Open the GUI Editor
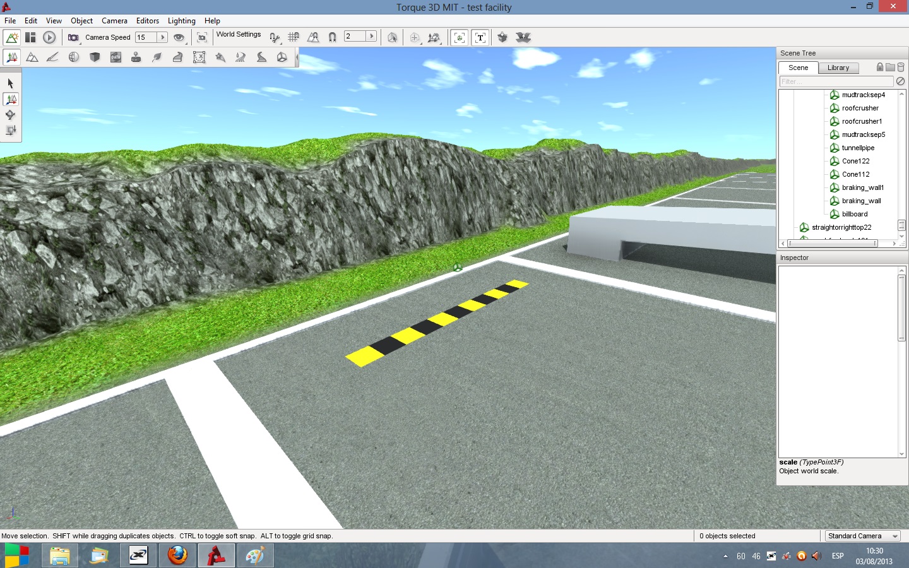 coord(30,37)
